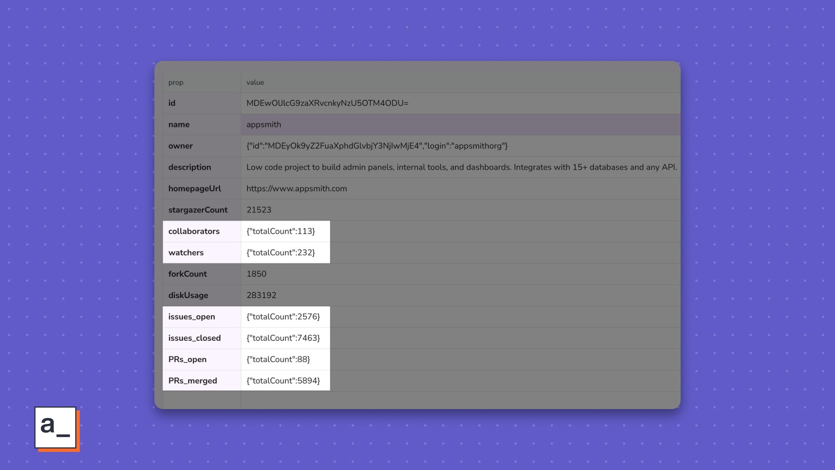The width and height of the screenshot is (835, 470).
Task: Select the homepageUrl row label
Action: [x=194, y=188]
